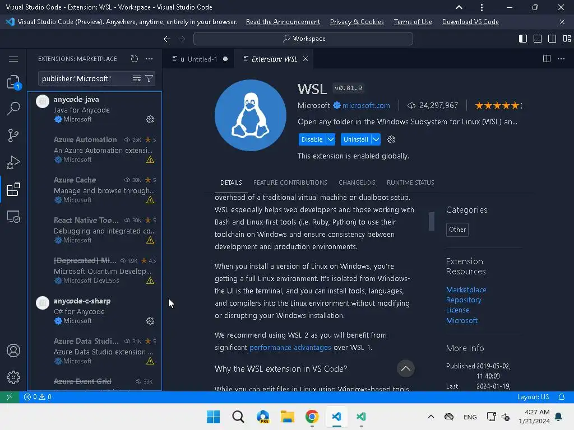The width and height of the screenshot is (574, 430).
Task: Close the Extension: WSL tab
Action: pyautogui.click(x=305, y=59)
